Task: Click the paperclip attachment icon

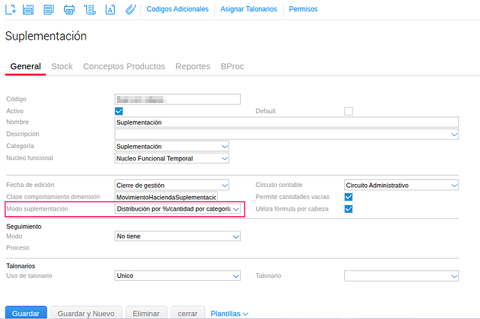Action: [x=131, y=10]
